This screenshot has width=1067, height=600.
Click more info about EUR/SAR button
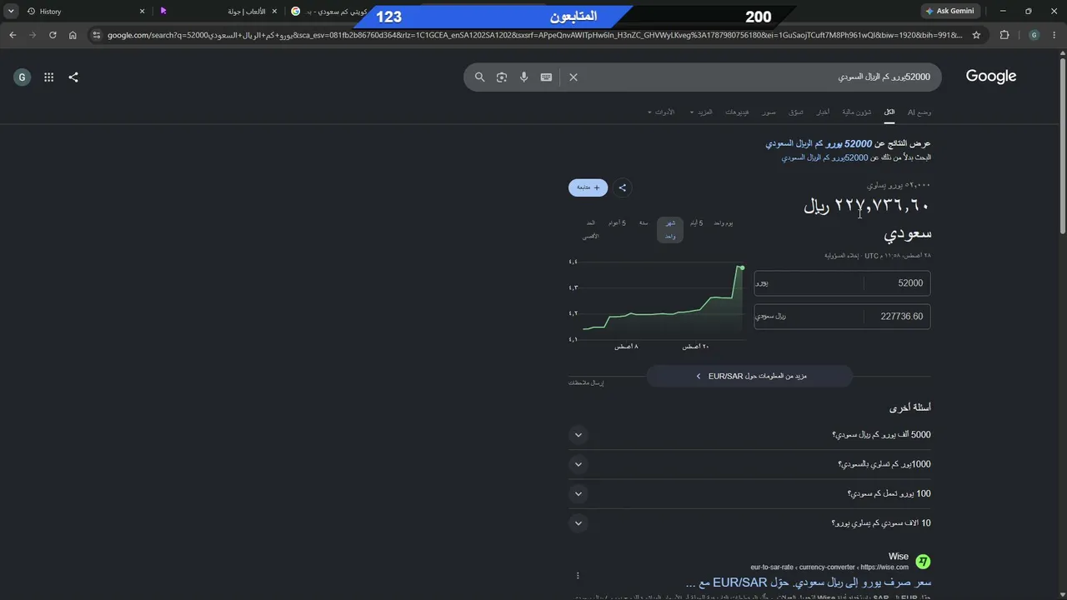point(749,376)
